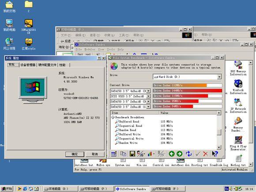Open the IP Network Information module
This screenshot has height=192, width=256.
pos(238,105)
